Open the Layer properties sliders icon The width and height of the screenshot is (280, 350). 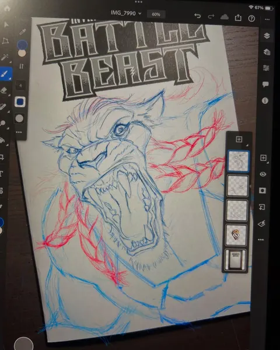(x=266, y=68)
